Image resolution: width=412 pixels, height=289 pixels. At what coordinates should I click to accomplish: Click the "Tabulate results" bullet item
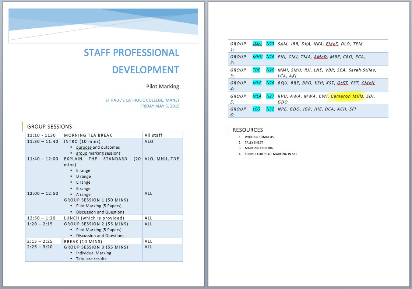pyautogui.click(x=91, y=259)
